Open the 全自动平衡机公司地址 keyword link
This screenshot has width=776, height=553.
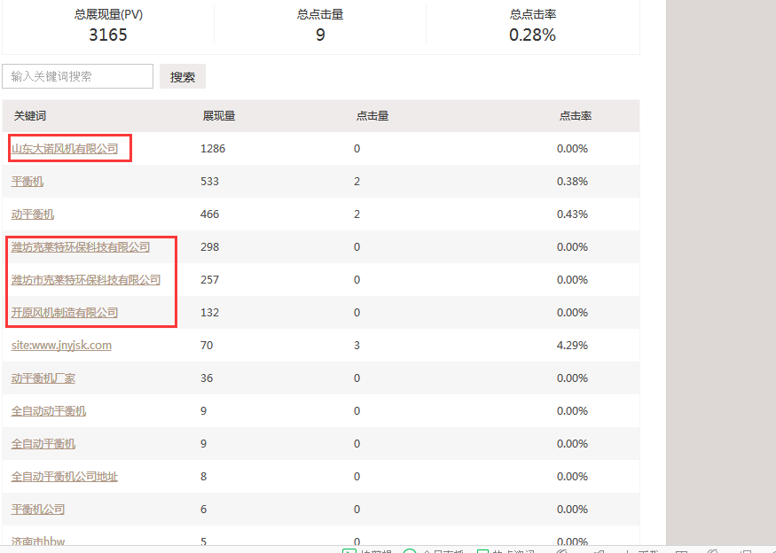pyautogui.click(x=65, y=477)
